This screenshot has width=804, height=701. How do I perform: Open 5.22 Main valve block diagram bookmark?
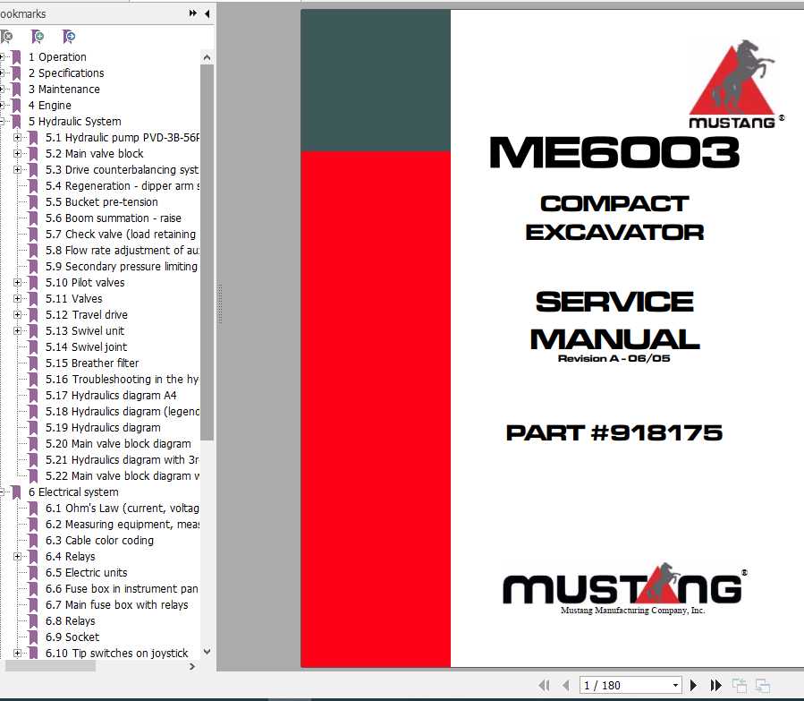pyautogui.click(x=123, y=475)
